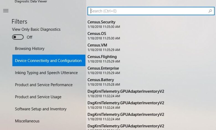Filter by Inking Typing and Speech Utterance

[x=46, y=73]
